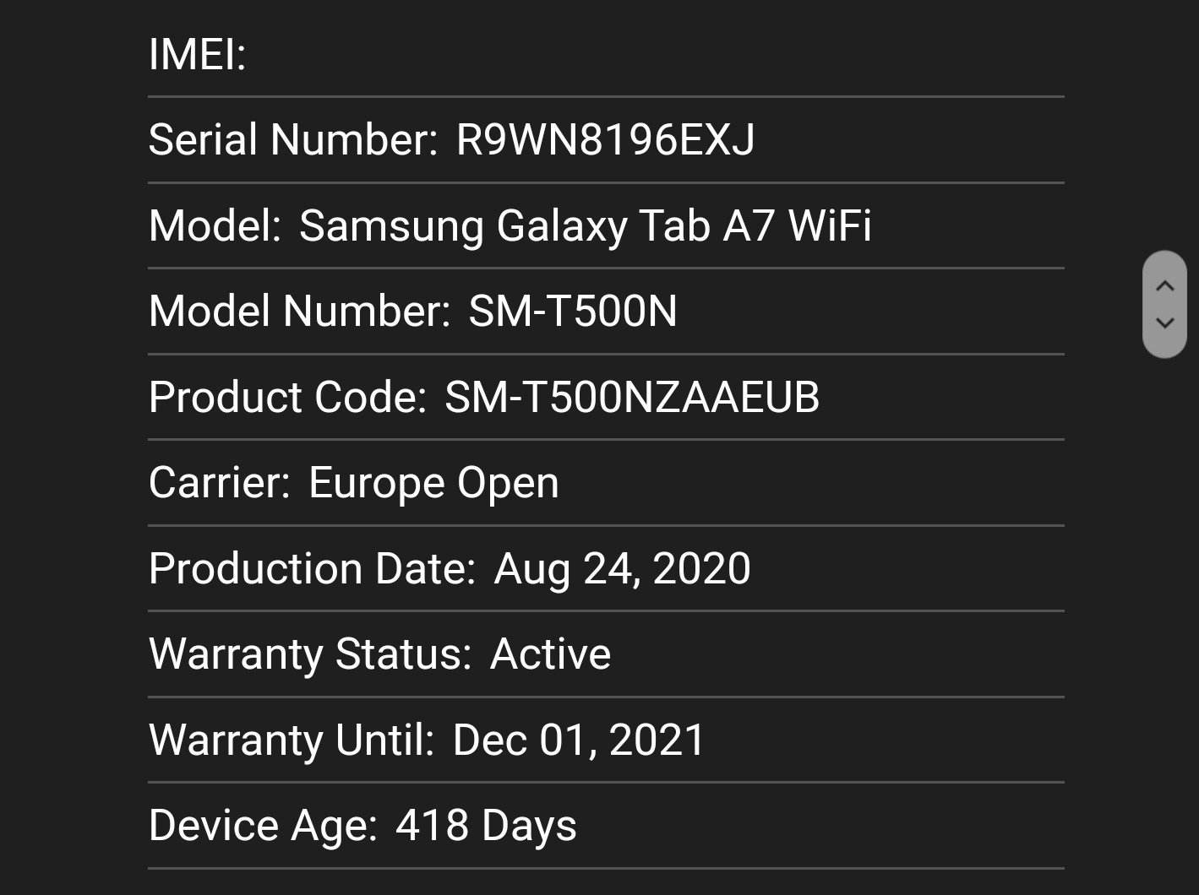The image size is (1199, 895).
Task: Click the Active warranty status value
Action: [550, 654]
